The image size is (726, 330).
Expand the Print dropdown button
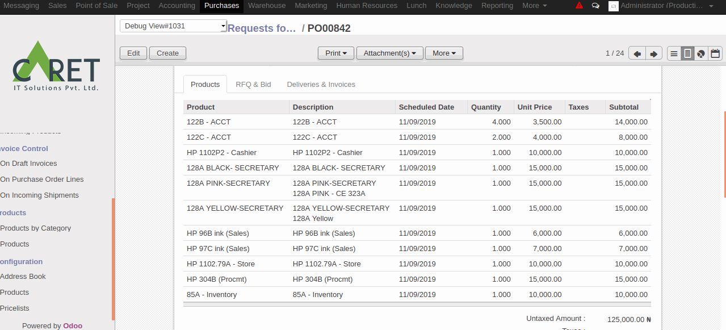click(x=335, y=53)
